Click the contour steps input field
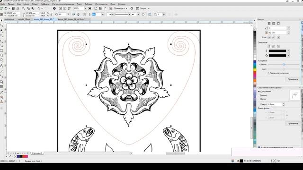The height and width of the screenshot is (170, 303). pyautogui.click(x=277, y=28)
